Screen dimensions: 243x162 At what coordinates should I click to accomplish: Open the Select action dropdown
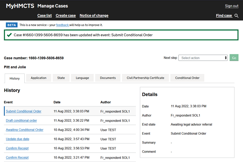coord(203,58)
